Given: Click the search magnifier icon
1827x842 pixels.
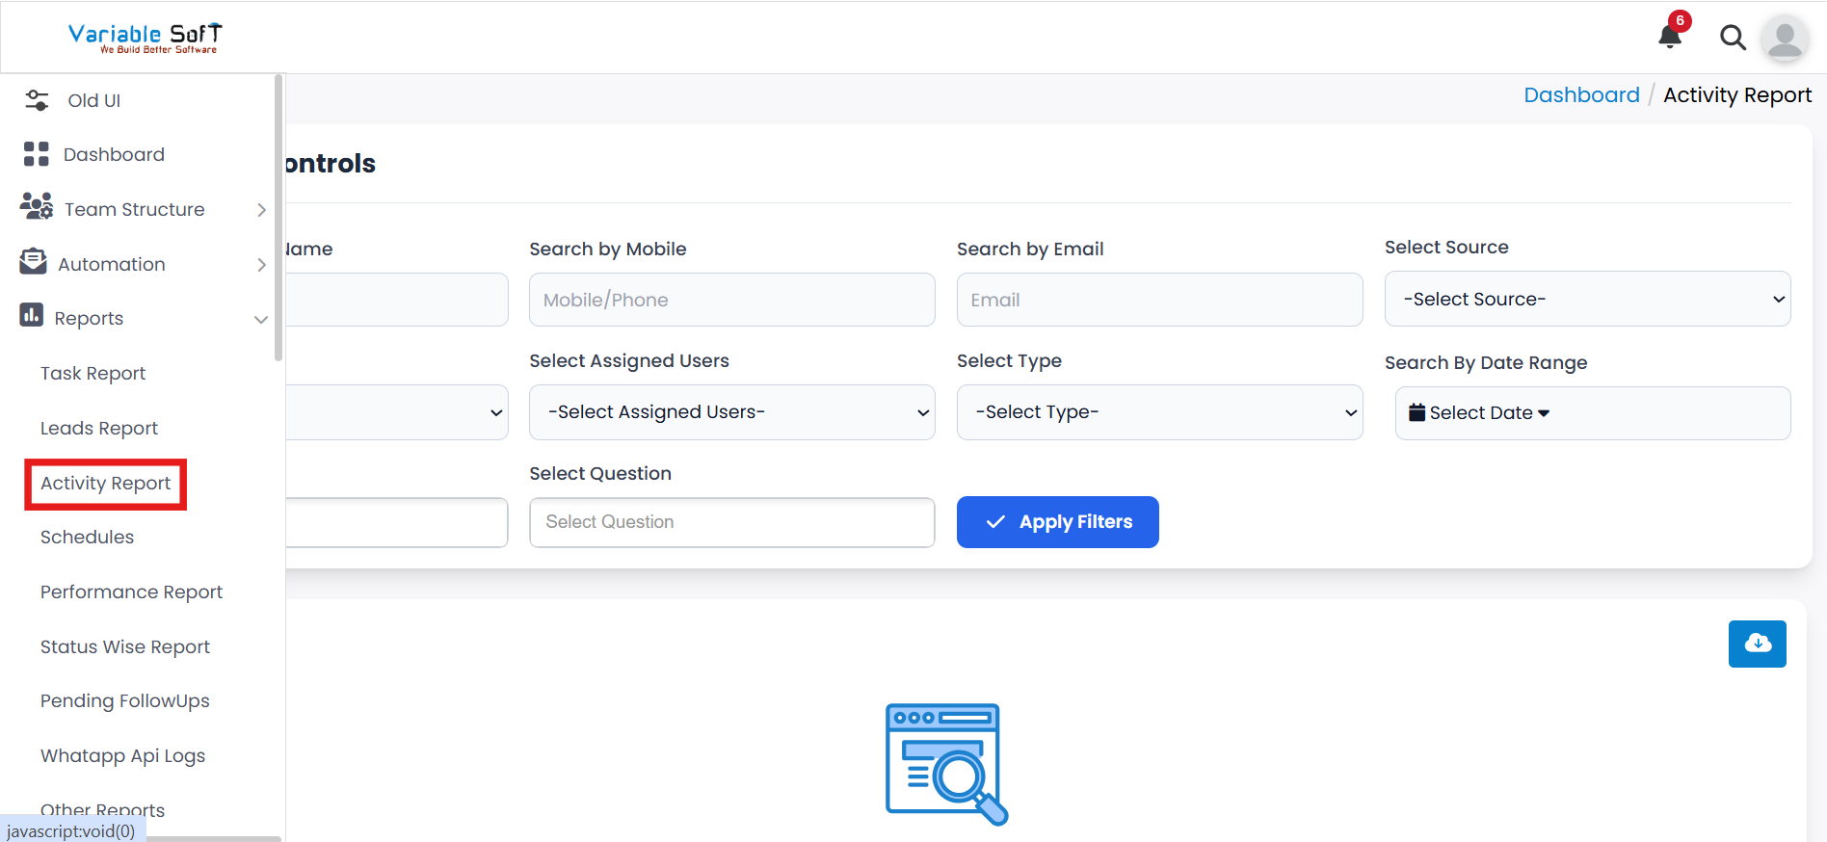Looking at the screenshot, I should coord(1733,38).
